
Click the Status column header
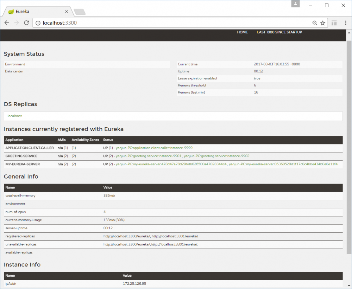click(108, 140)
